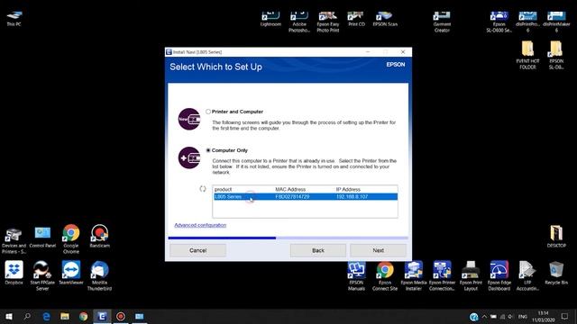The width and height of the screenshot is (577, 324).
Task: Click the Back button
Action: coord(318,250)
